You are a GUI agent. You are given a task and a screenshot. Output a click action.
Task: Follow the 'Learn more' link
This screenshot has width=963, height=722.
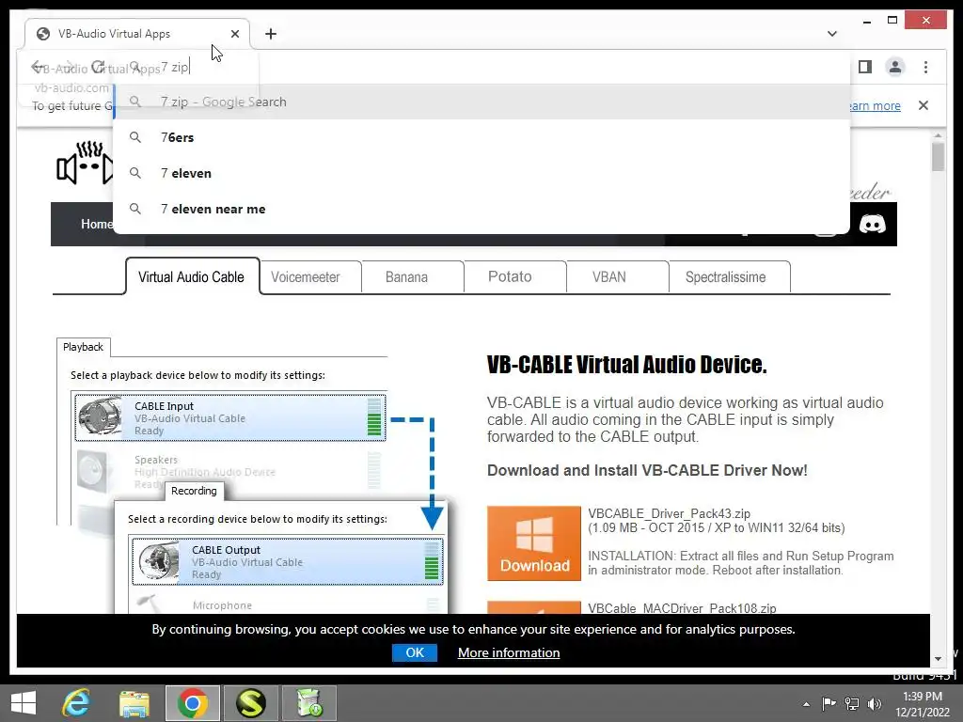[874, 105]
